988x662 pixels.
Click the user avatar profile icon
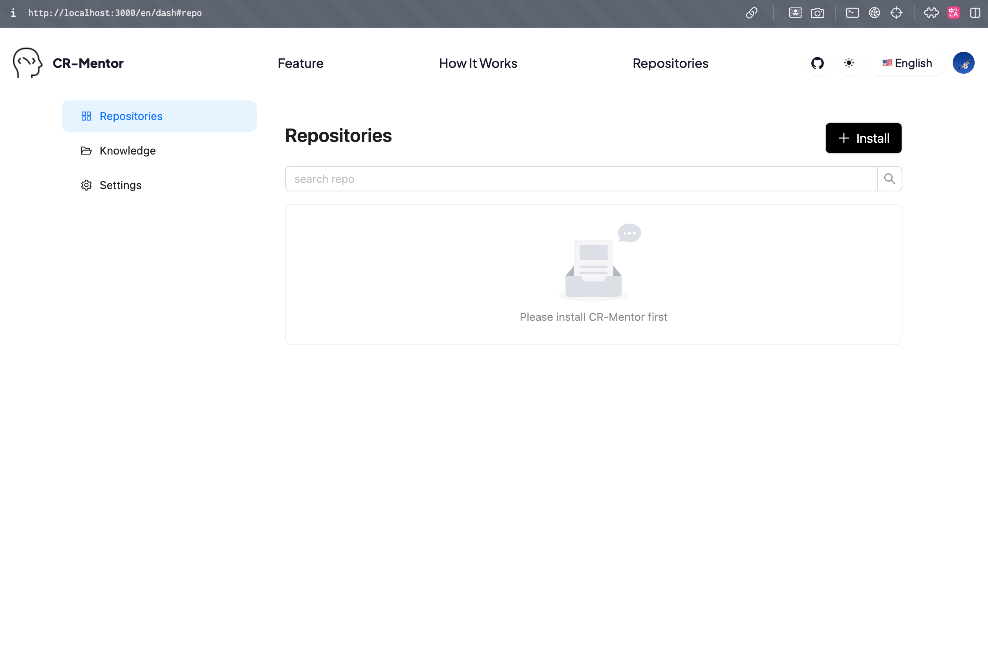(x=964, y=63)
